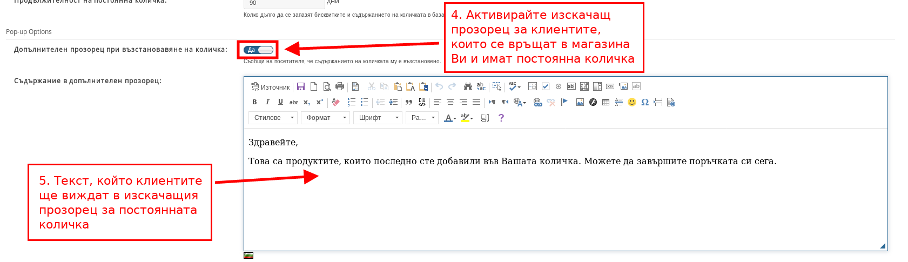Open the text color picker
This screenshot has width=908, height=262.
click(x=449, y=118)
